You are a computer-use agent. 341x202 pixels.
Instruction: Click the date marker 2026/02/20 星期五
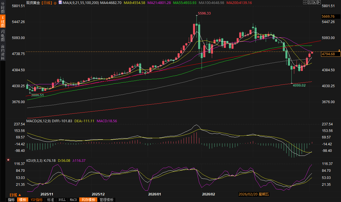pyautogui.click(x=254, y=194)
